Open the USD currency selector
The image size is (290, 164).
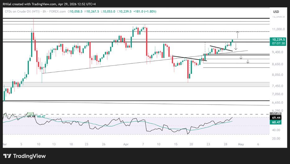click(276, 12)
